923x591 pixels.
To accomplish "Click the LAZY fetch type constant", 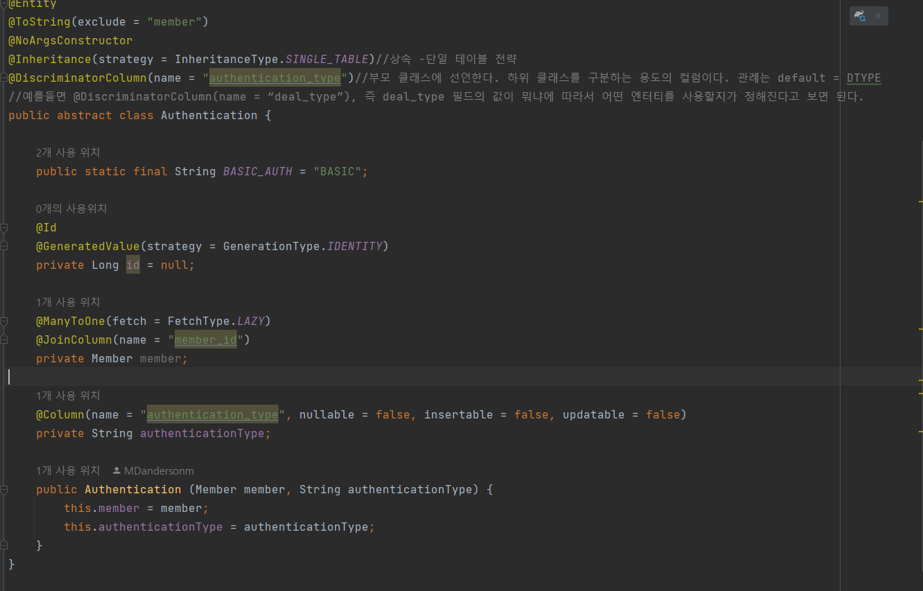I will 251,321.
